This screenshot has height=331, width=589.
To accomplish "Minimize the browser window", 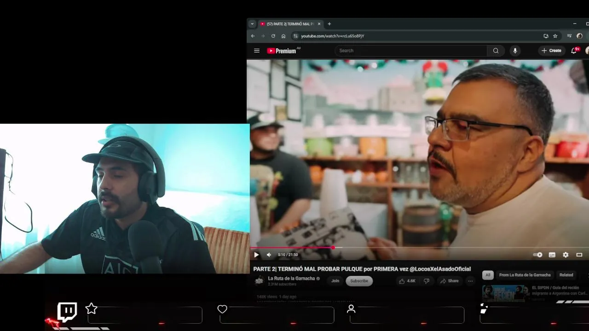I will pos(575,24).
